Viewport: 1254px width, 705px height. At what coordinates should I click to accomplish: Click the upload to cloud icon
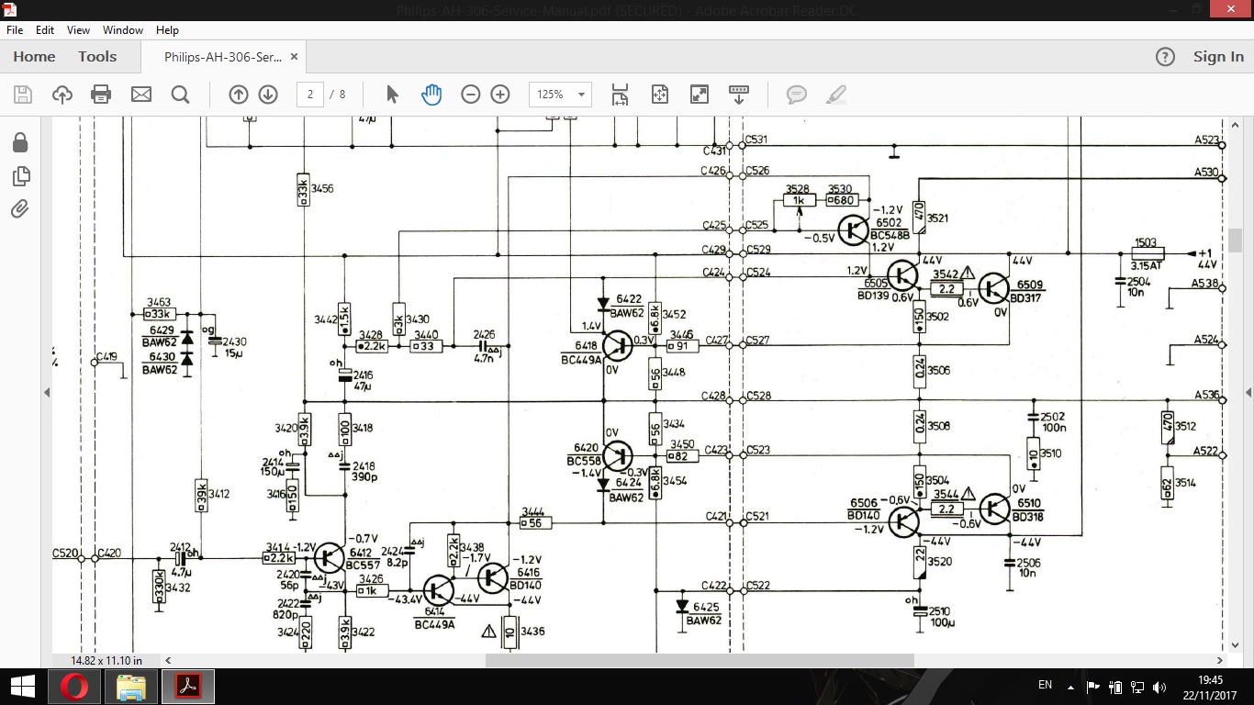click(x=62, y=95)
